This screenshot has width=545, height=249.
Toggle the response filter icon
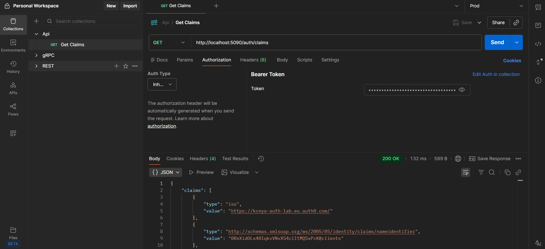[481, 172]
